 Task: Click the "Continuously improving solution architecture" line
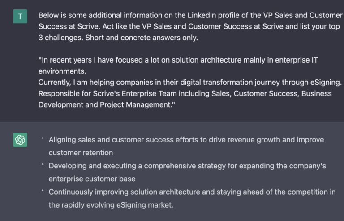coord(192,192)
